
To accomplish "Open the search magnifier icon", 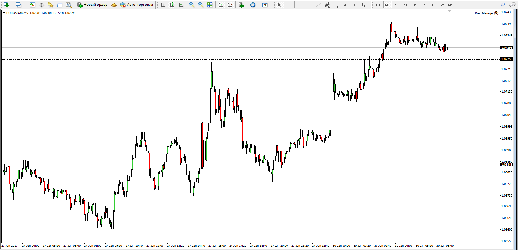I will pyautogui.click(x=502, y=5).
